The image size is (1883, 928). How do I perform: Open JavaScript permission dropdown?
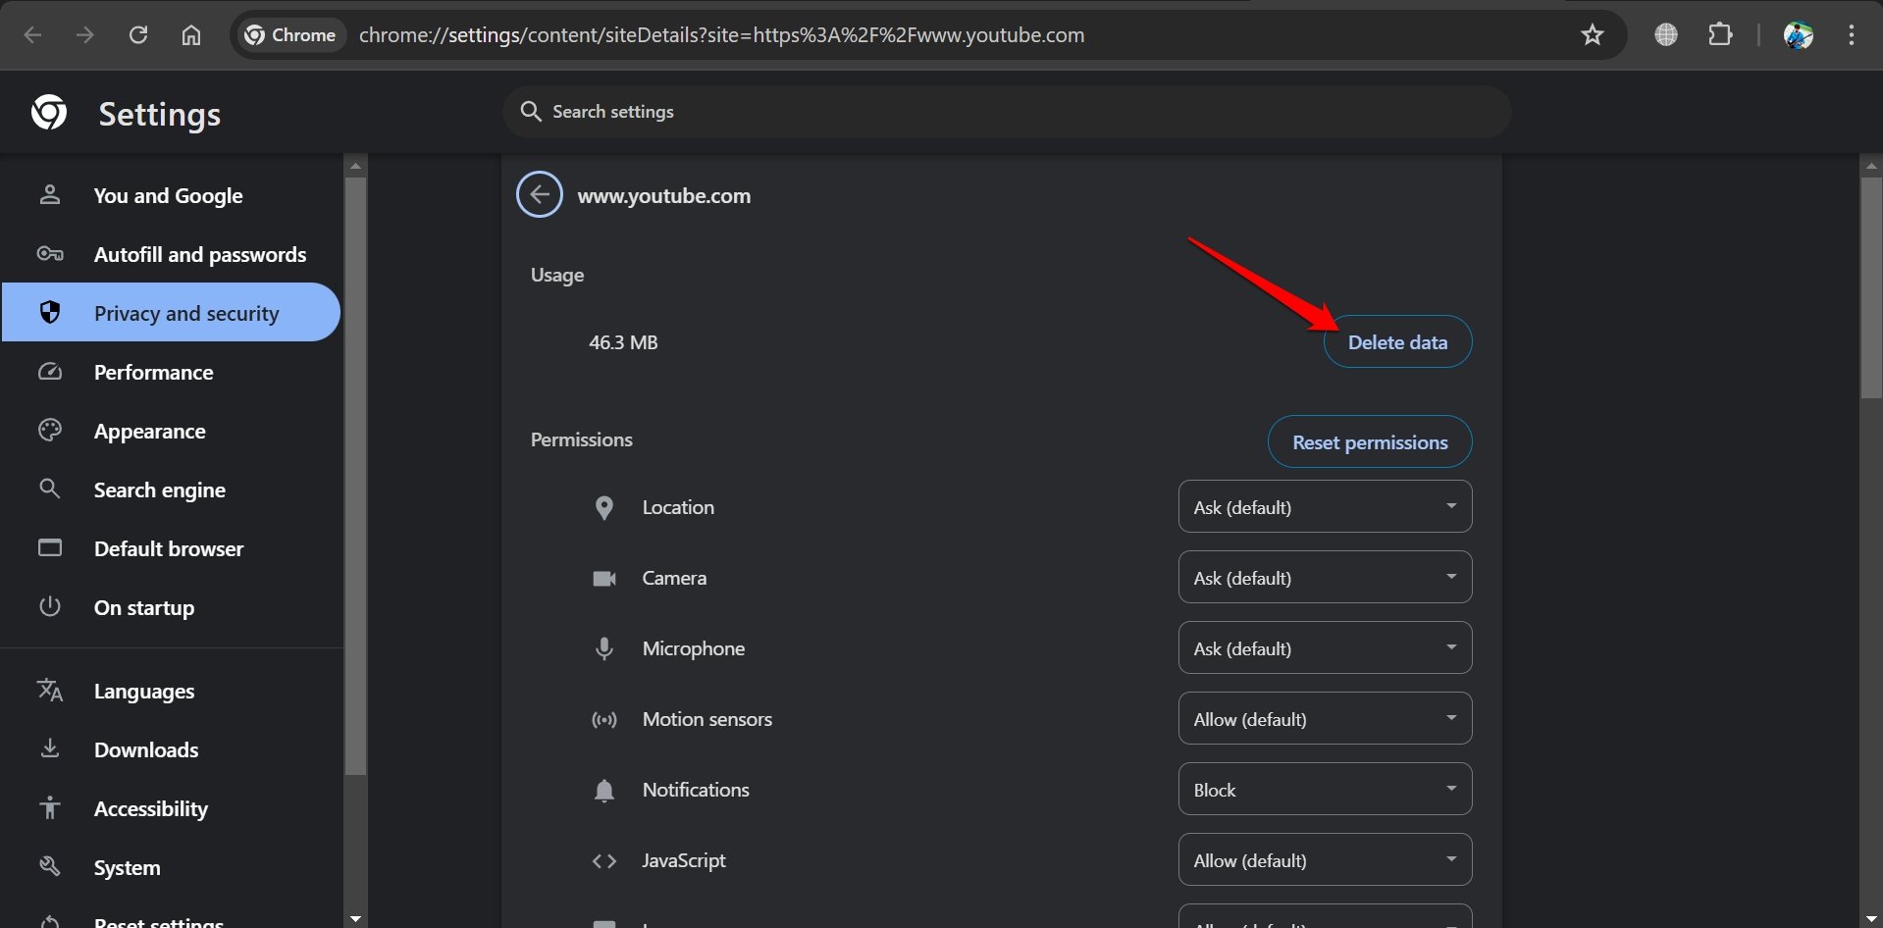tap(1325, 859)
